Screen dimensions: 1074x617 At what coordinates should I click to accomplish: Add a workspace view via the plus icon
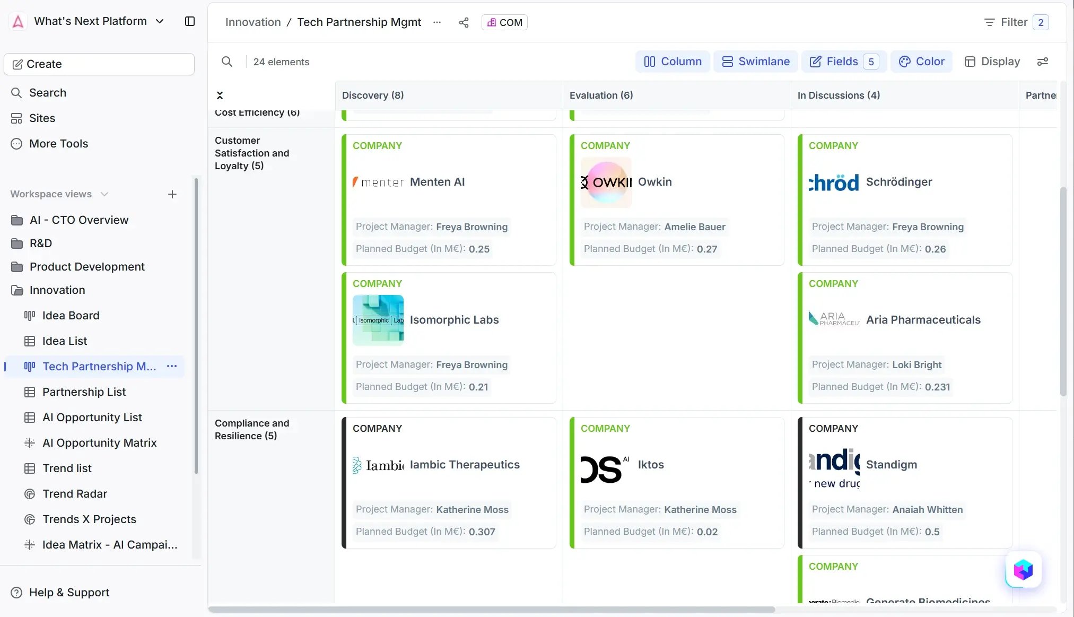pyautogui.click(x=172, y=194)
